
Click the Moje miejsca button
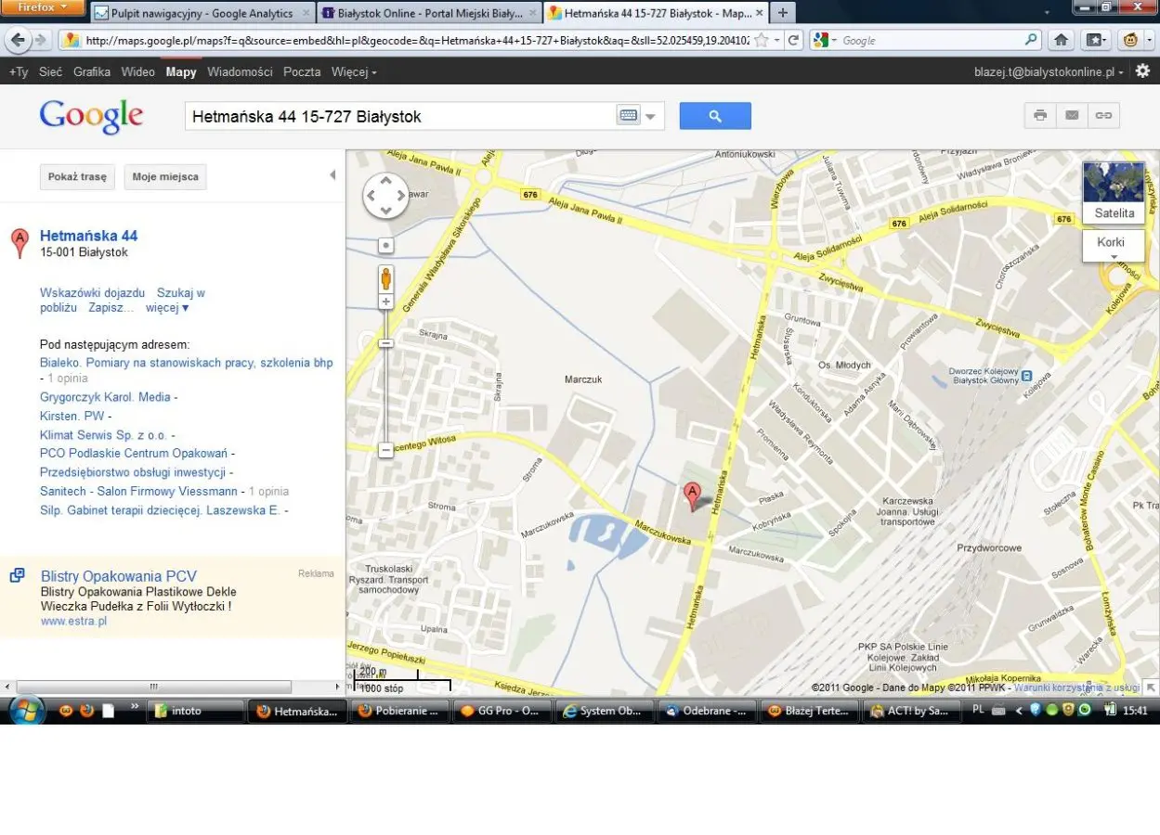[x=165, y=176]
